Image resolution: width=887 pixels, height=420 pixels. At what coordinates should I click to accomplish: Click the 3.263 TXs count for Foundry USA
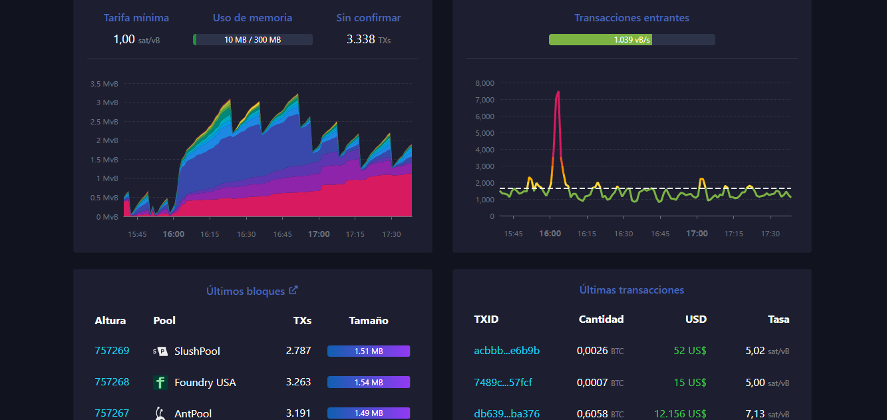click(298, 382)
